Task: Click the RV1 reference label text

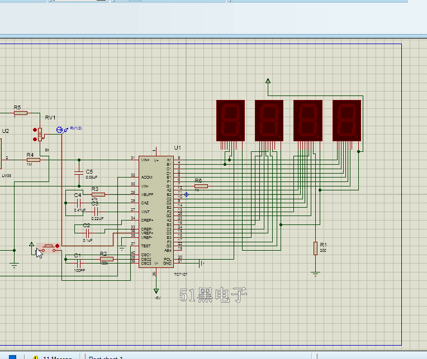Action: [50, 117]
